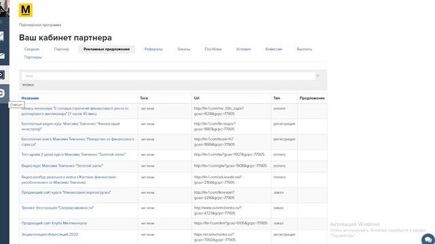Open offer "5 готовых стратегий финансового роста"
This screenshot has width=435, height=244.
tap(75, 111)
